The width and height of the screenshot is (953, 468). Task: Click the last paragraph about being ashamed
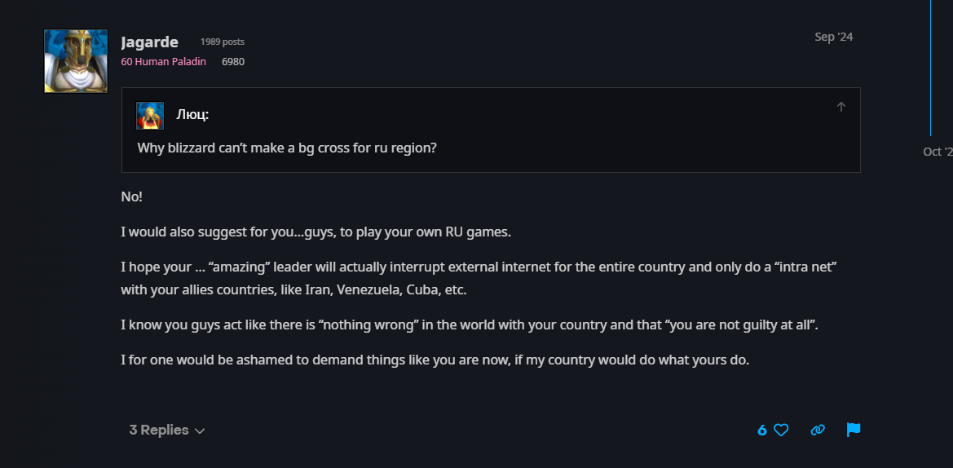click(x=435, y=360)
